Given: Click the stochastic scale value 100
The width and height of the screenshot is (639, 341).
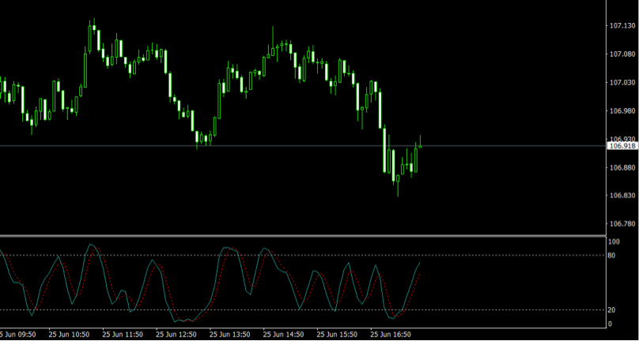Looking at the screenshot, I should click(x=614, y=242).
